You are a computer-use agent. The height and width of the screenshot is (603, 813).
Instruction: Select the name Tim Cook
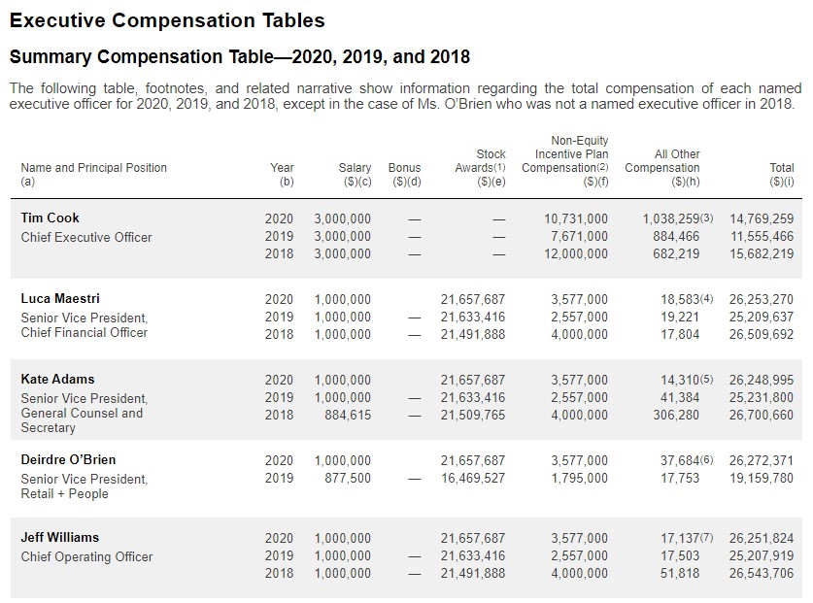pos(51,218)
